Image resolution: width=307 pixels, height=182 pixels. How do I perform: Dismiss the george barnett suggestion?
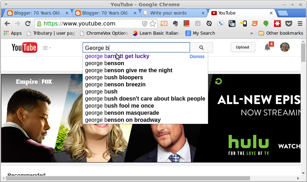pos(197,57)
